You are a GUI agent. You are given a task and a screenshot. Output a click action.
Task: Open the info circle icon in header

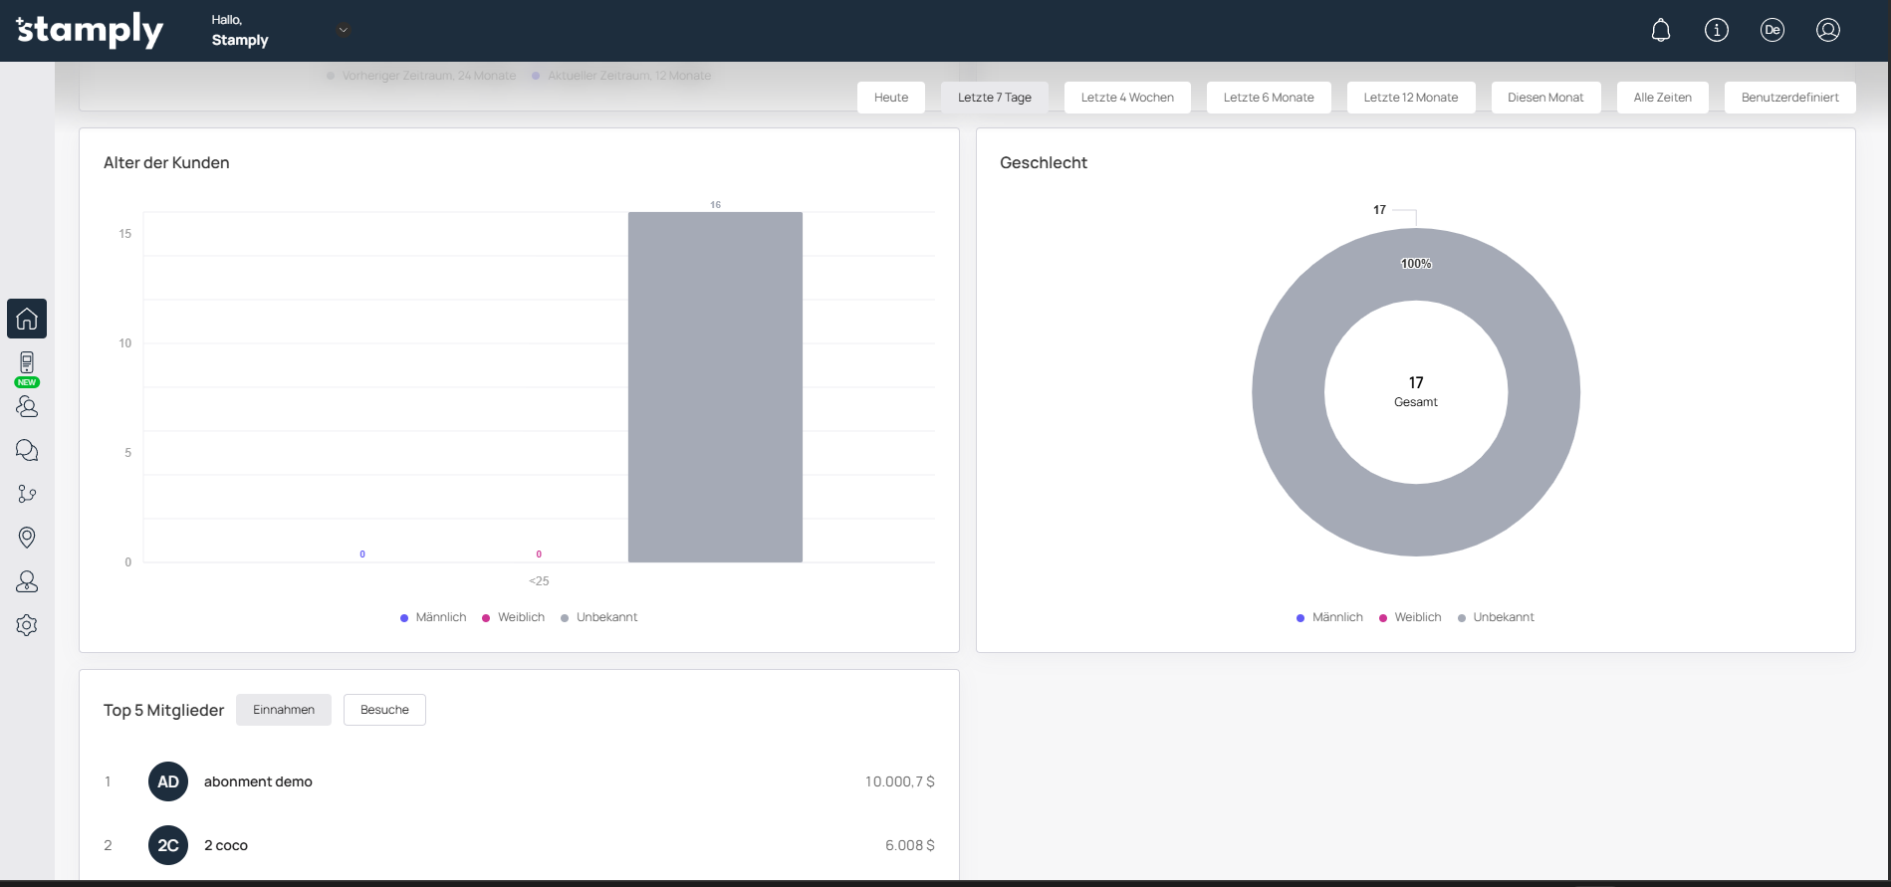tap(1717, 31)
